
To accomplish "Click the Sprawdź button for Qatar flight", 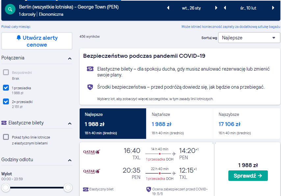I will click(248, 176).
